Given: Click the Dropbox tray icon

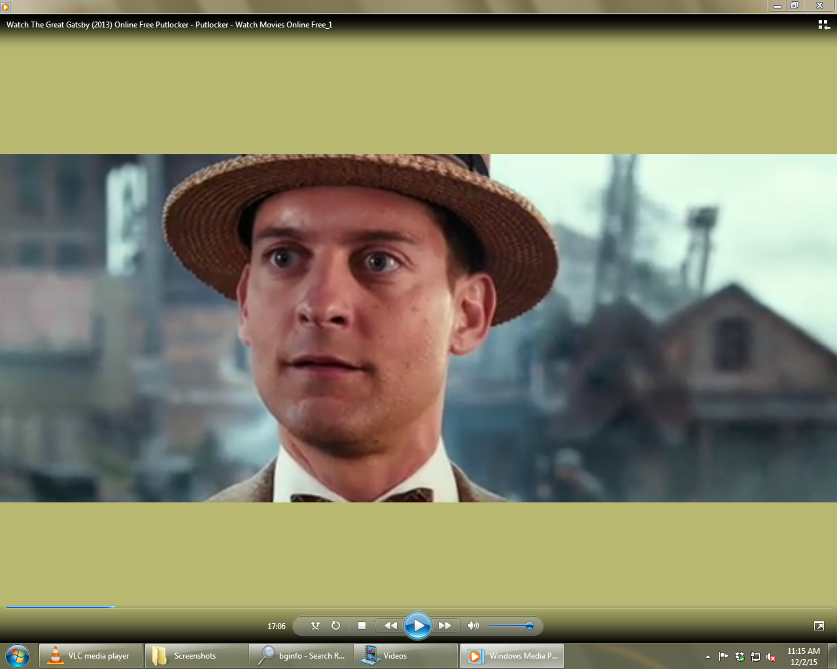Looking at the screenshot, I should [x=740, y=657].
